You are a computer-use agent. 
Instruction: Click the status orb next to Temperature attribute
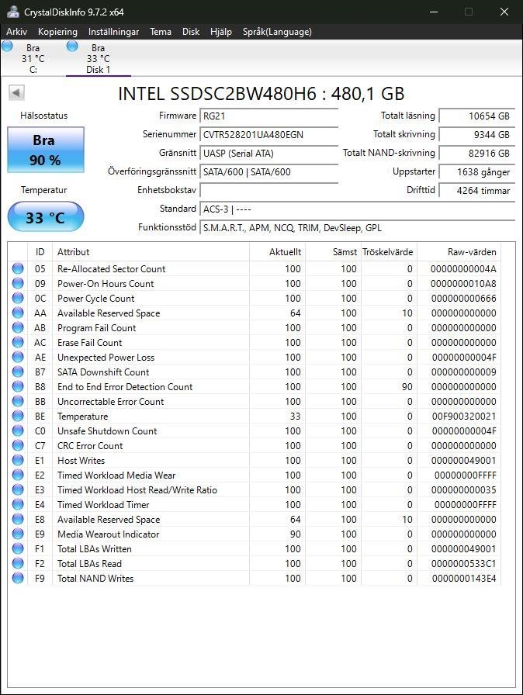(18, 417)
